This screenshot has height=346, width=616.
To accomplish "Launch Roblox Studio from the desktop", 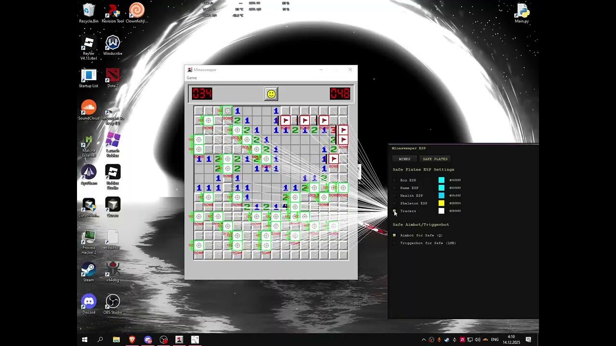I will [113, 177].
